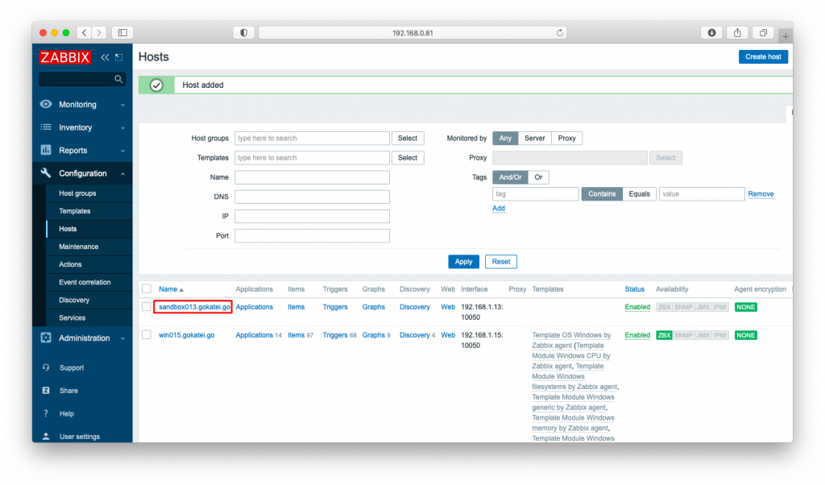Click the sidebar search magnifier icon
Image resolution: width=825 pixels, height=485 pixels.
coord(118,79)
